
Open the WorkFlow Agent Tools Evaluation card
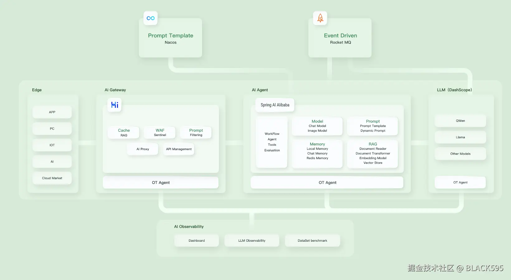coord(272,142)
